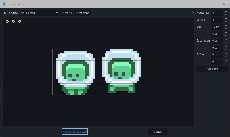Click the No Frames Selected button
Screen dimensions: 230x137
pyautogui.click(x=75, y=132)
